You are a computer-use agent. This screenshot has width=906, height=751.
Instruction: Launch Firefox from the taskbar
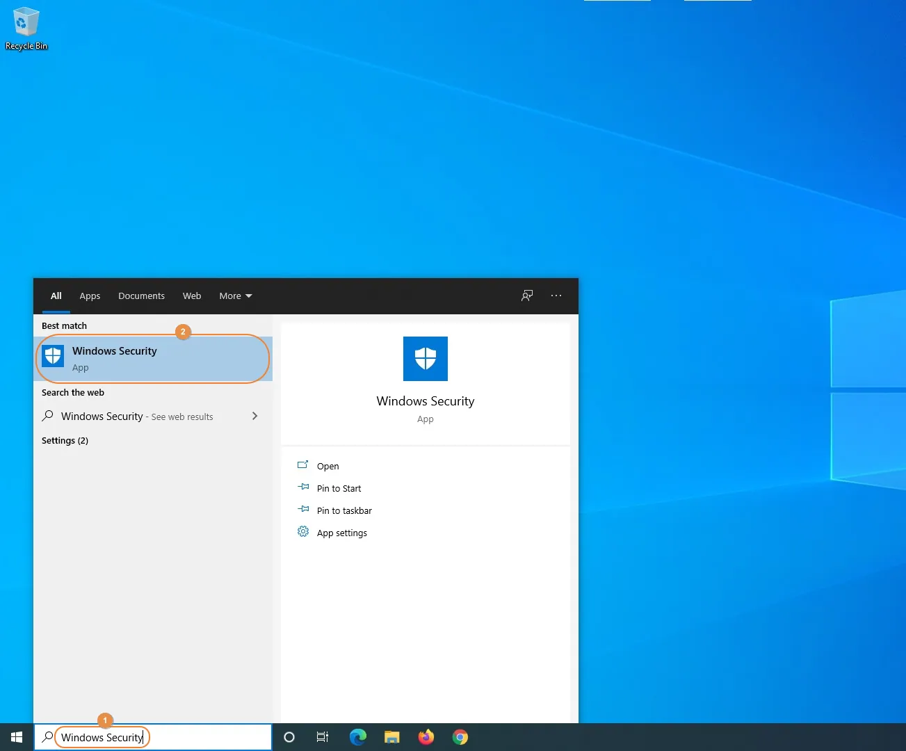click(426, 737)
